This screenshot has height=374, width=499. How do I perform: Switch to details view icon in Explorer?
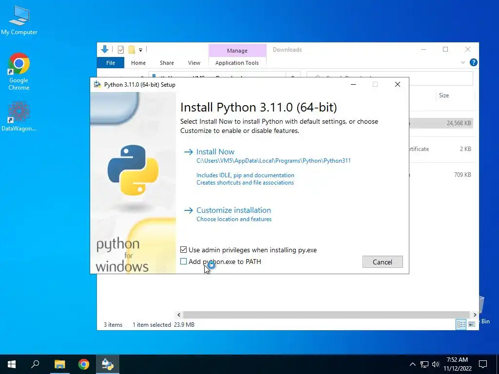[x=461, y=324]
